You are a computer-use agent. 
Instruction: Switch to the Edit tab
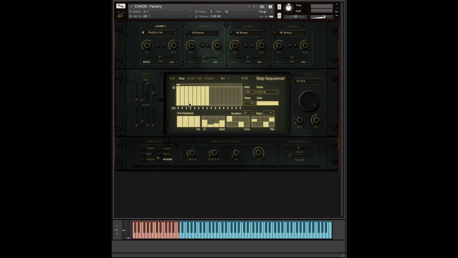[172, 78]
